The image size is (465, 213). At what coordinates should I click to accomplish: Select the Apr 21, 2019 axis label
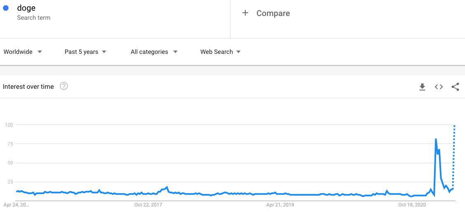pos(280,205)
